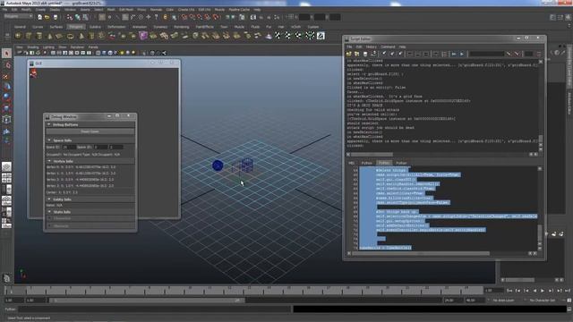Click Open Scene icon in status line
This screenshot has height=322, width=573.
(x=47, y=17)
